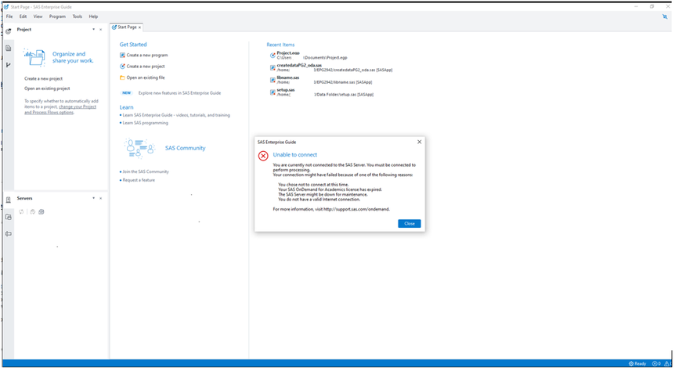Dismiss the dialog with its X button
The height and width of the screenshot is (368, 675).
click(419, 142)
